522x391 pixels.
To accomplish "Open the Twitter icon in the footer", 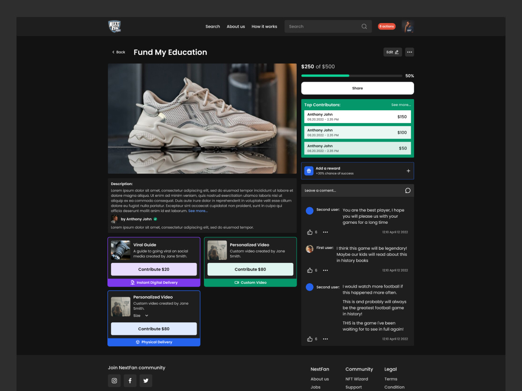I will point(146,381).
